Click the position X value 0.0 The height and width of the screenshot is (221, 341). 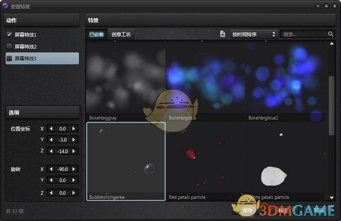[x=63, y=129]
